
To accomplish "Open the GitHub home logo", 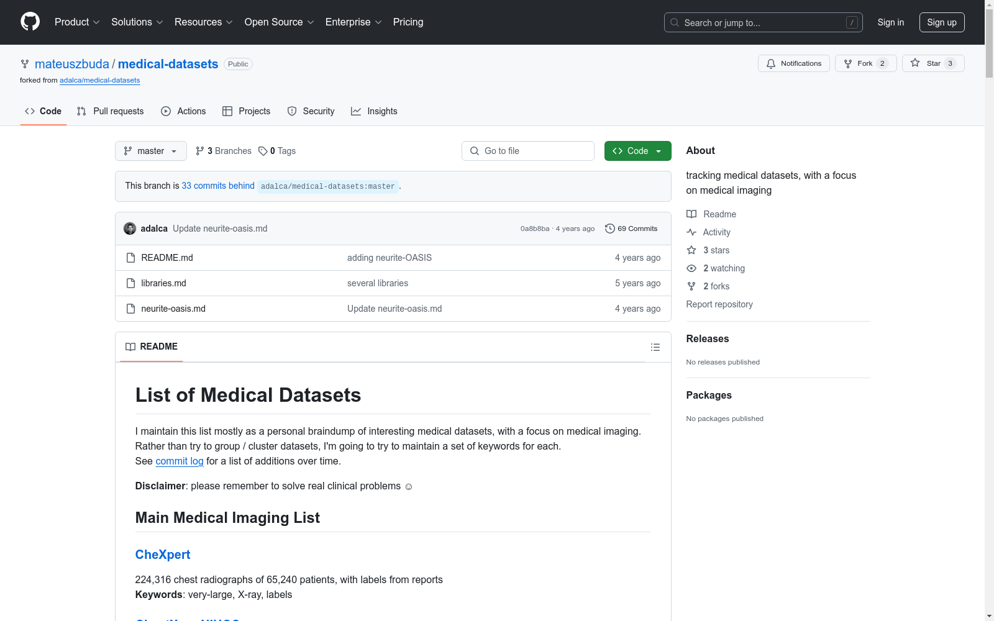I will click(x=30, y=22).
